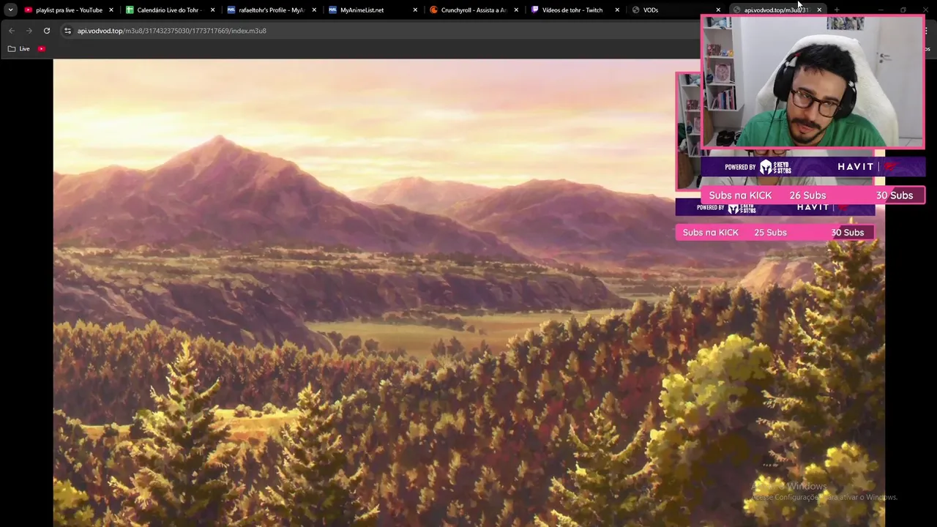The image size is (937, 527).
Task: Go back to previous page
Action: (12, 31)
